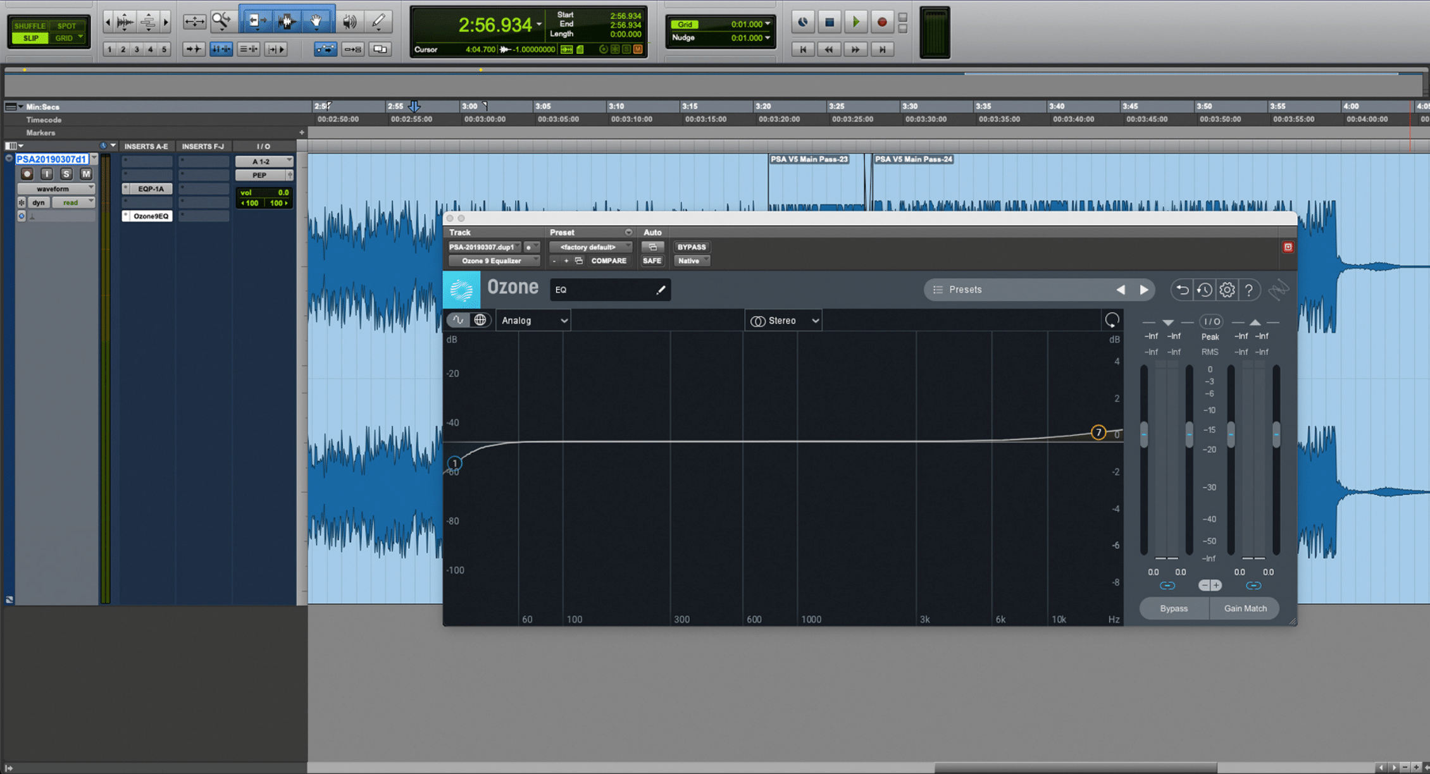Open Ozone settings gear
The height and width of the screenshot is (774, 1430).
1227,290
